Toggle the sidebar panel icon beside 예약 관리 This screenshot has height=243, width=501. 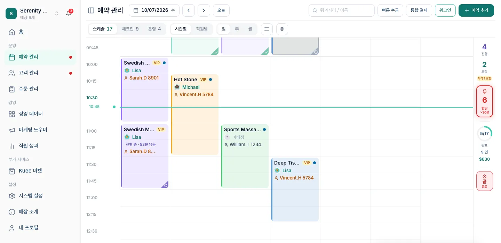pyautogui.click(x=91, y=10)
